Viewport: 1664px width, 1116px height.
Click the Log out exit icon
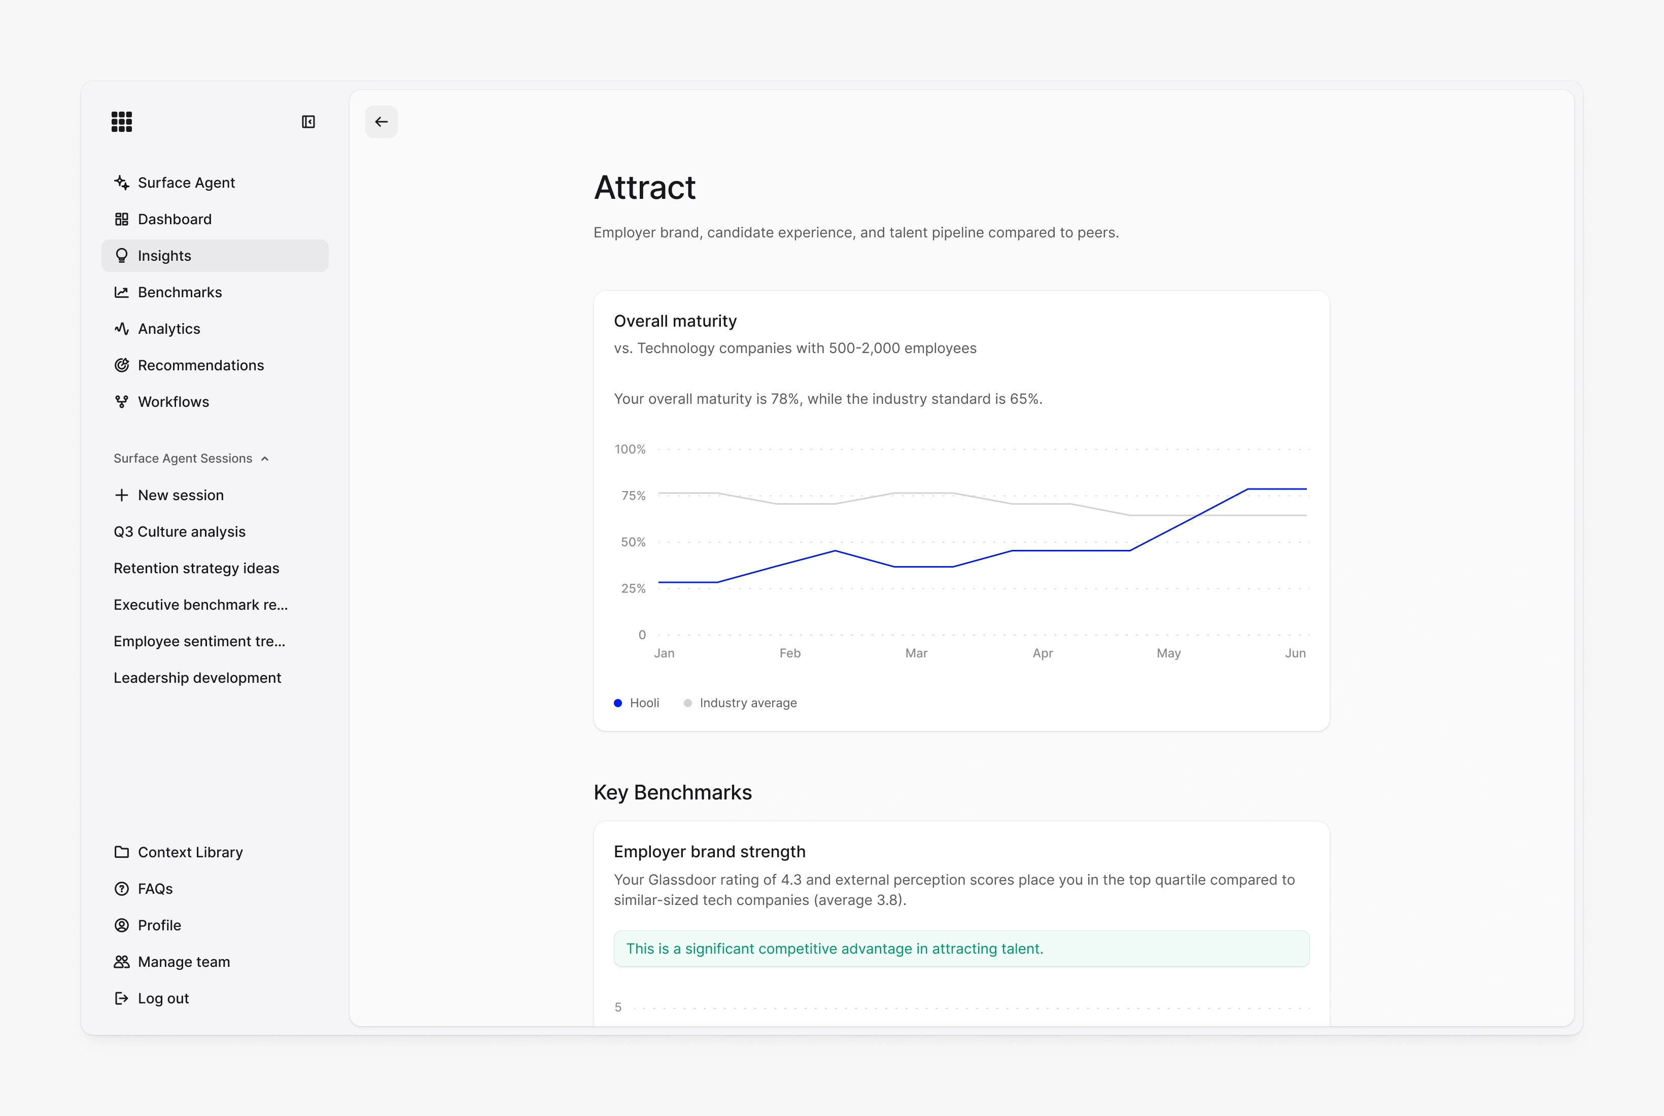122,998
